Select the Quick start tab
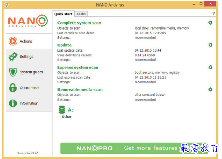Image resolution: width=222 pixels, height=159 pixels. [63, 14]
